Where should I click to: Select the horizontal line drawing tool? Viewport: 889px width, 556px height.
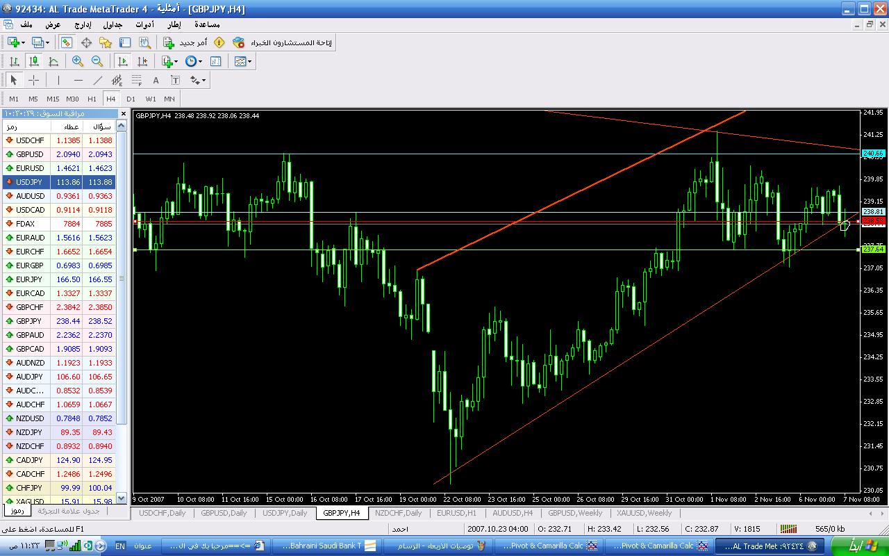click(78, 80)
